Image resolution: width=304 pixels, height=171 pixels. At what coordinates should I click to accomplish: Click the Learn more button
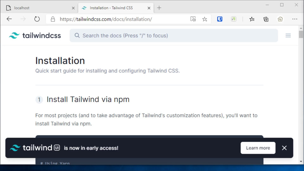(x=258, y=148)
